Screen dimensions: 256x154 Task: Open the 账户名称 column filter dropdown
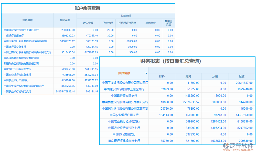(x=146, y=73)
